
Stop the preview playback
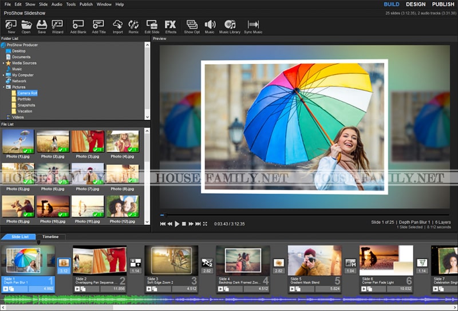(184, 224)
